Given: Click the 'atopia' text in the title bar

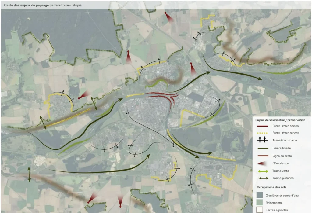Looking at the screenshot, I should click(77, 5).
